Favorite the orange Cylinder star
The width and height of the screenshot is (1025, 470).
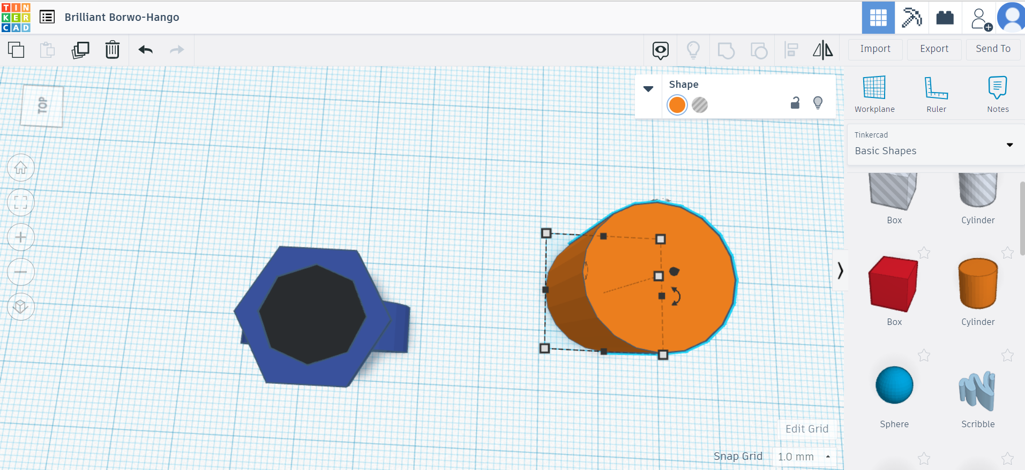click(1007, 253)
